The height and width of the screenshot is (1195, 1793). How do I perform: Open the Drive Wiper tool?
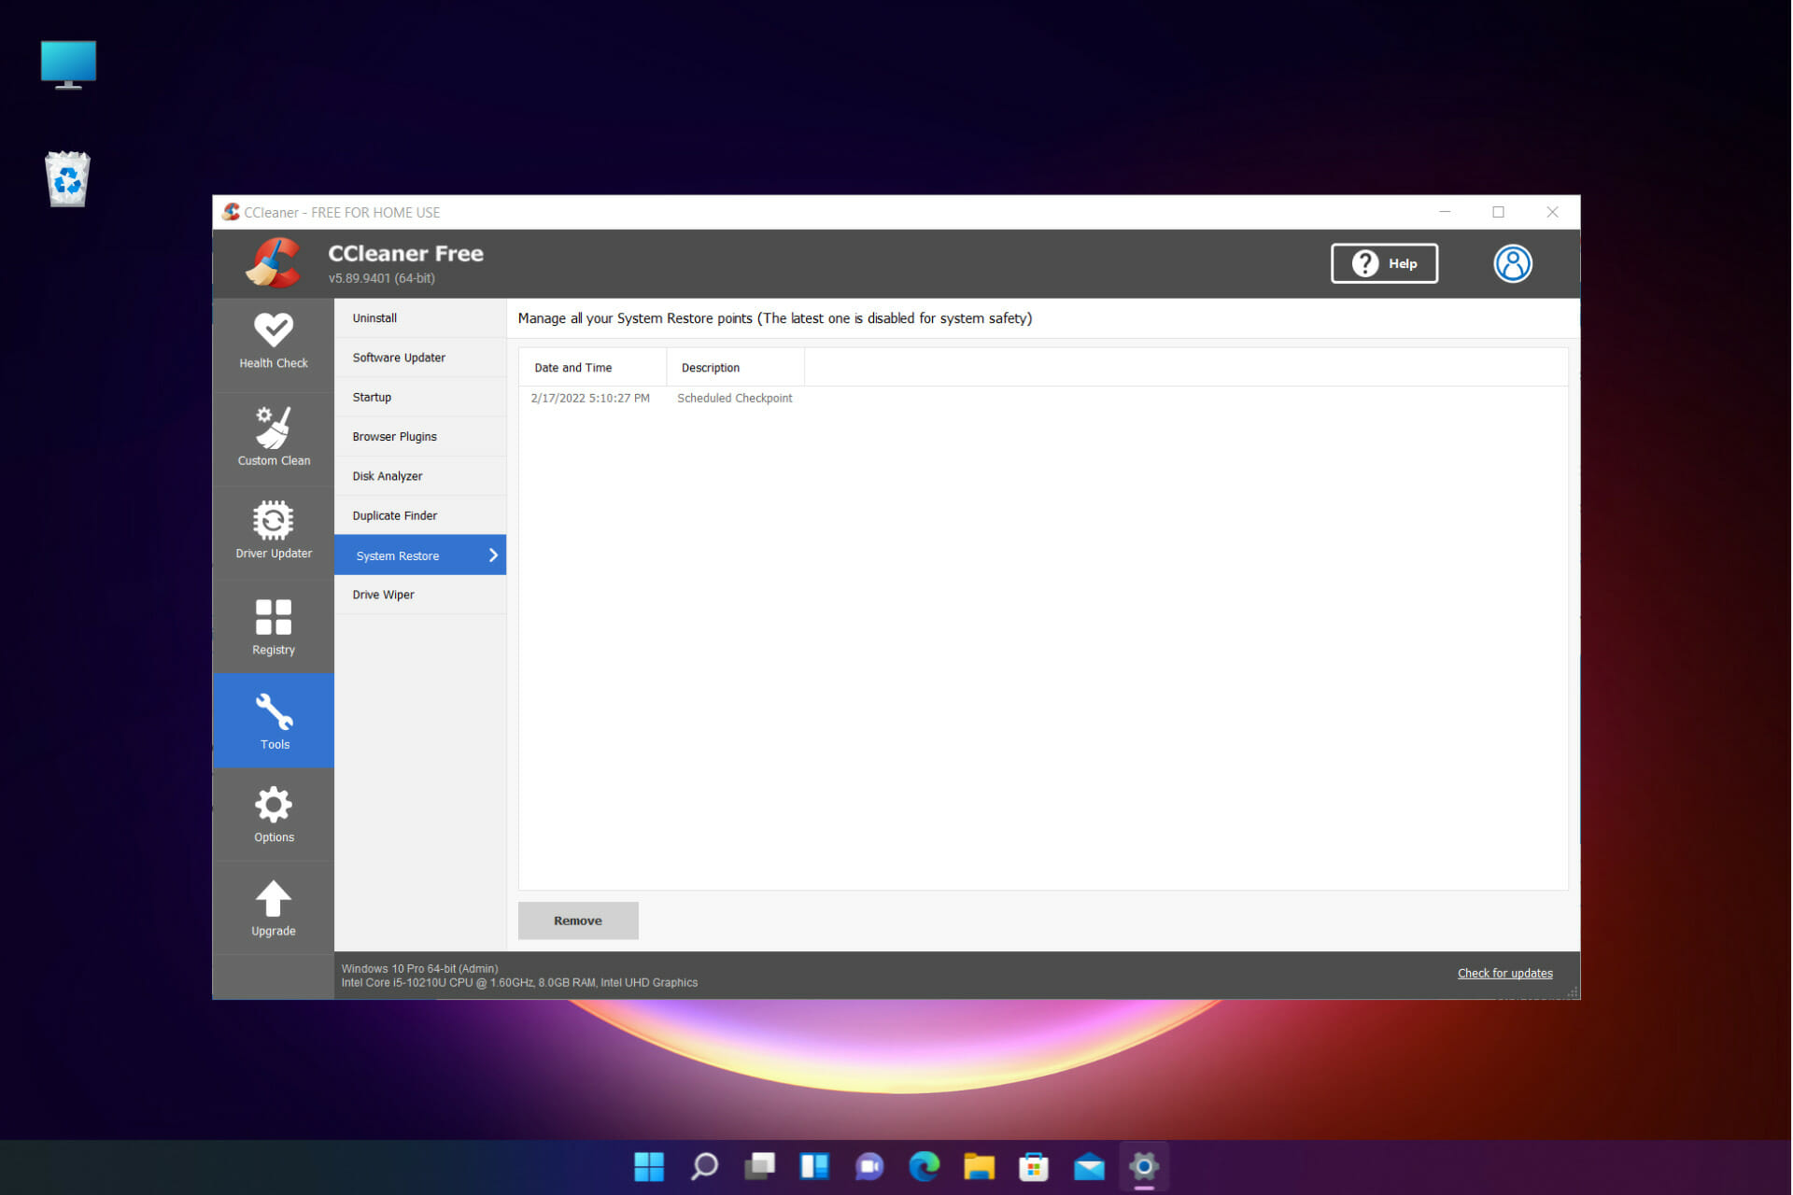coord(383,595)
